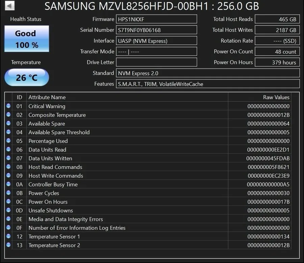Click raw value 00000000000134
304x263 pixels.
[269, 237]
